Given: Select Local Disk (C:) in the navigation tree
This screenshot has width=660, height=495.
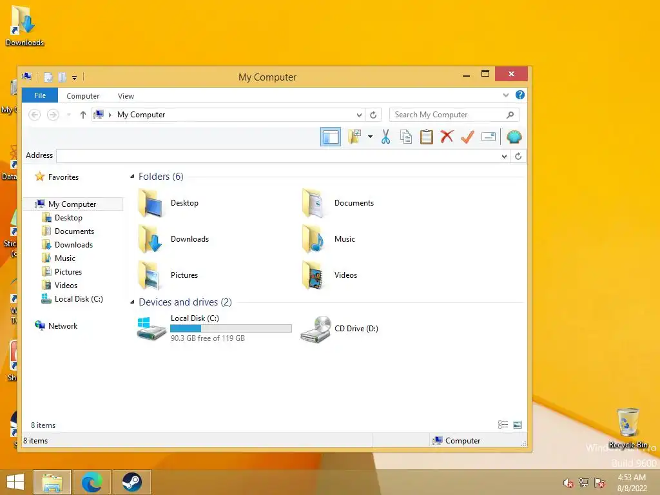Looking at the screenshot, I should click(78, 299).
